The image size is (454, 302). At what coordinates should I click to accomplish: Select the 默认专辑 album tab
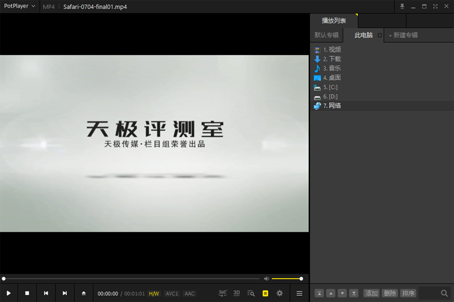pyautogui.click(x=327, y=35)
